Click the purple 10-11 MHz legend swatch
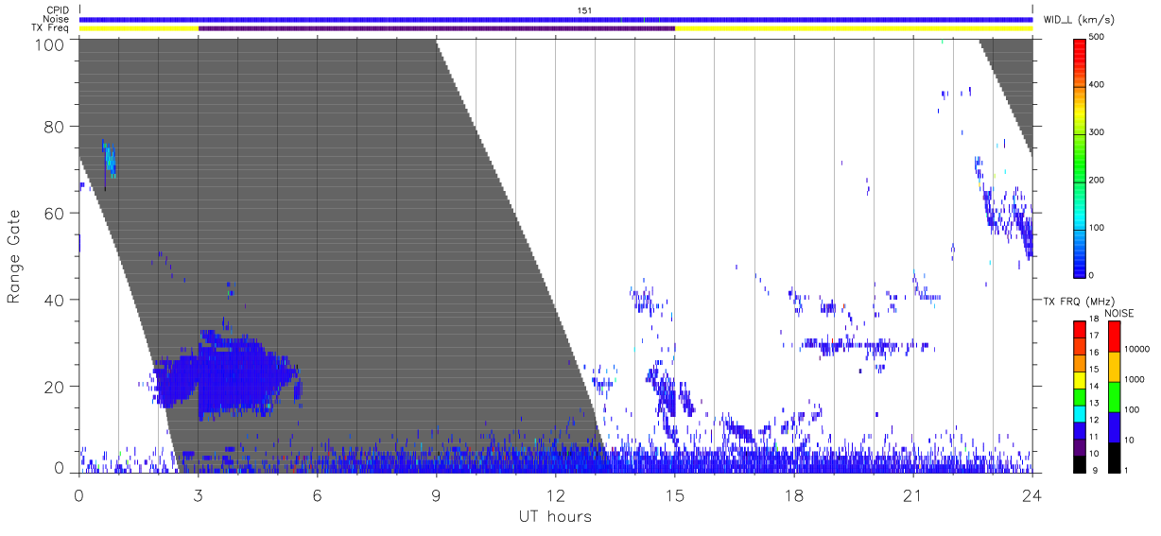The height and width of the screenshot is (536, 1161). pos(1080,445)
